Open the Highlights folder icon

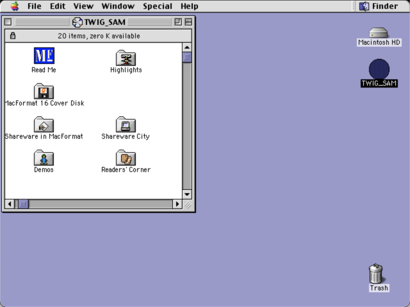coord(126,58)
